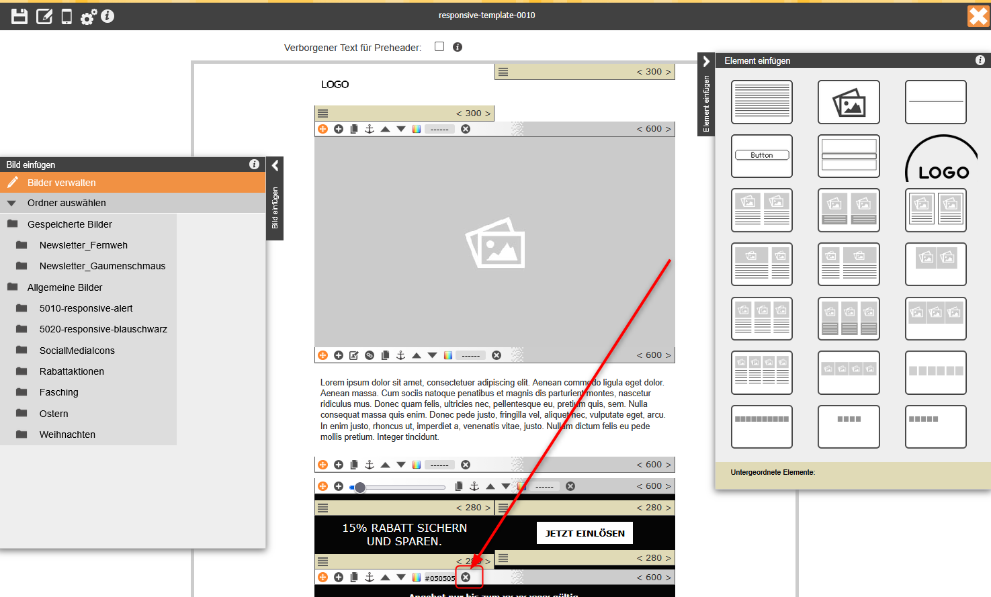Insert the Button element from the panel
This screenshot has height=597, width=991.
[761, 156]
